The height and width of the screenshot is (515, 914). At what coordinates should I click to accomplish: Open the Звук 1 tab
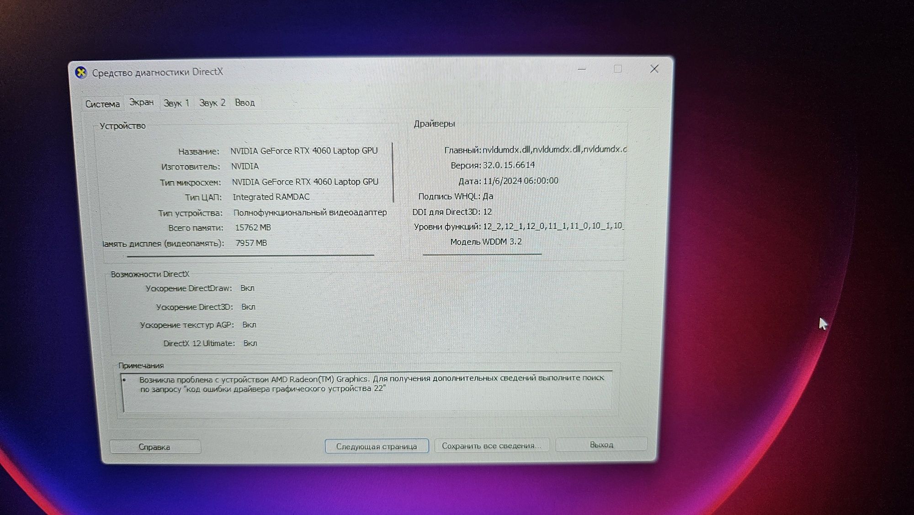[176, 103]
